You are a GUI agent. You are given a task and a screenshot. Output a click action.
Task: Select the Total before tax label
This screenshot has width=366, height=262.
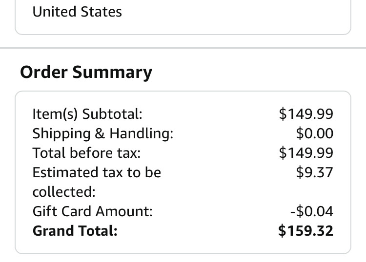click(x=86, y=153)
